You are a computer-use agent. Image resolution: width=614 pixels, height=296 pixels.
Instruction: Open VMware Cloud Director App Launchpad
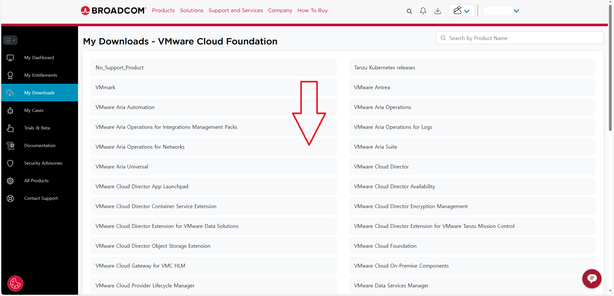pos(214,186)
